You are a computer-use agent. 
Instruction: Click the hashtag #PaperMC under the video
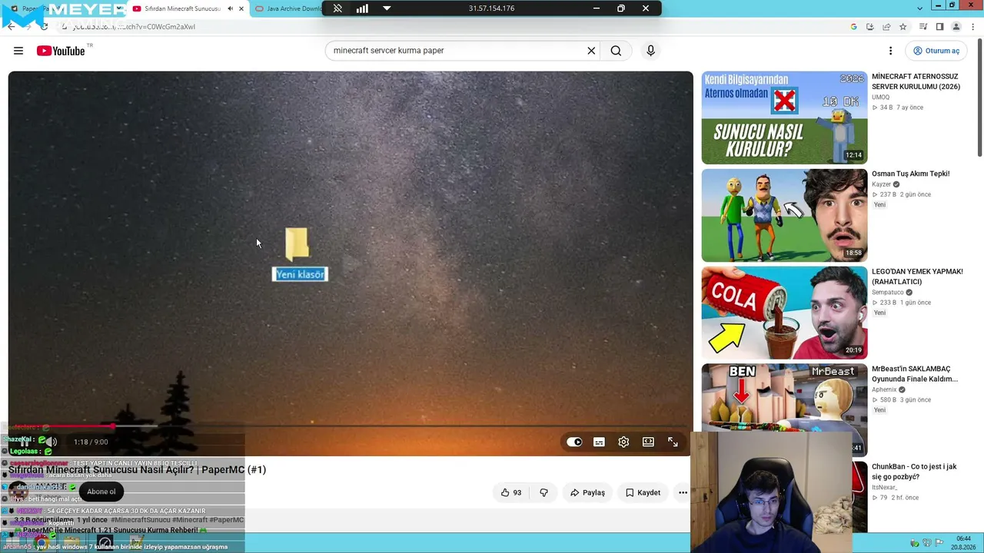[225, 520]
